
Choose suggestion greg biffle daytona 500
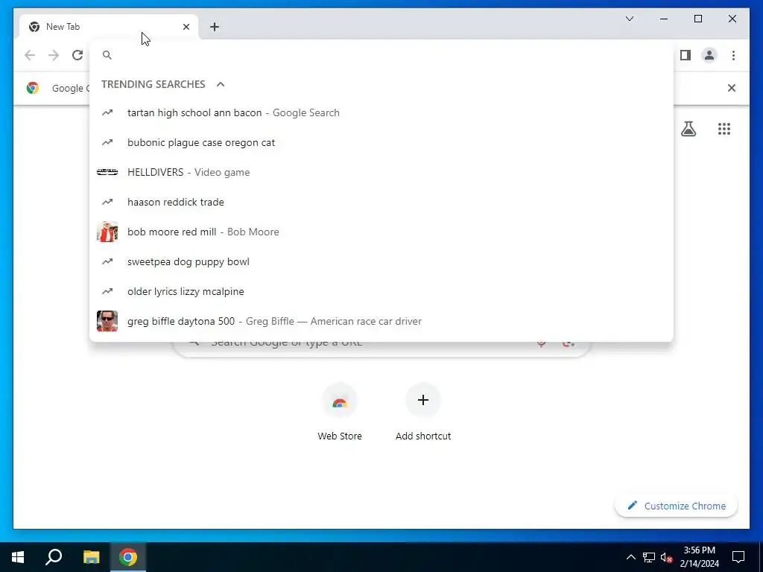click(x=381, y=321)
